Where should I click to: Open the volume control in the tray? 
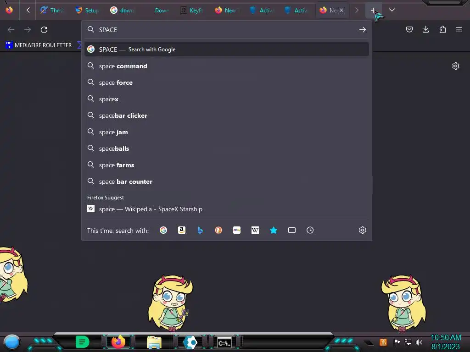(x=419, y=342)
